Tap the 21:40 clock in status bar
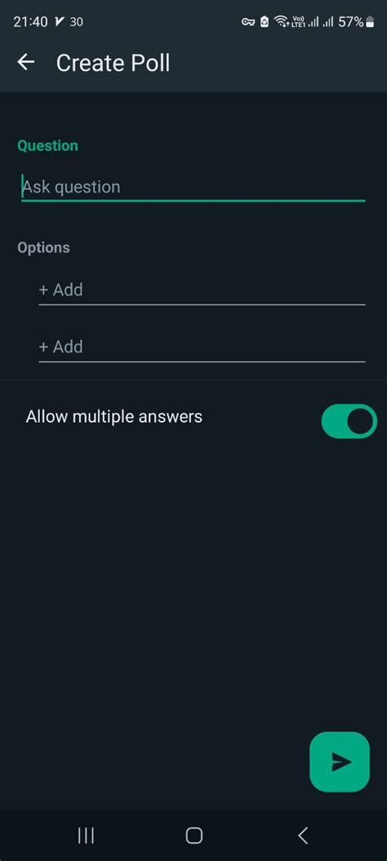Screen dimensions: 387x861 pyautogui.click(x=30, y=22)
